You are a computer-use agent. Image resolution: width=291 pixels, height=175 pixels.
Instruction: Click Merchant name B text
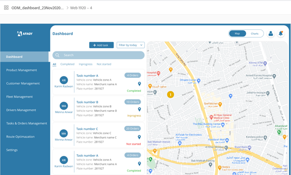click(x=105, y=111)
